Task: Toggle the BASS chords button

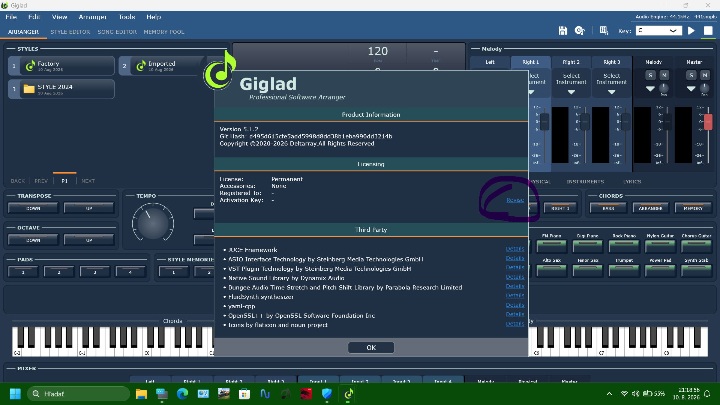Action: click(x=608, y=208)
